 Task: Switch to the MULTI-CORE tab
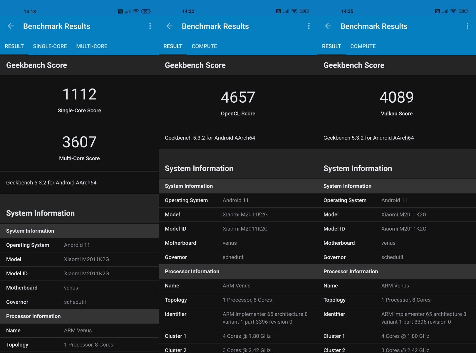click(x=92, y=46)
